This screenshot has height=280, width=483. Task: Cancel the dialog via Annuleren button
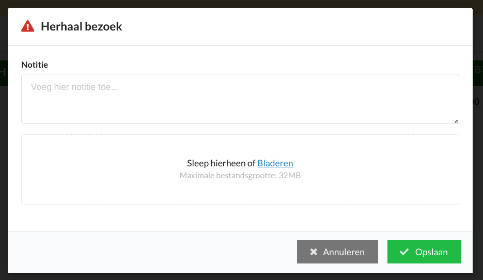(337, 252)
